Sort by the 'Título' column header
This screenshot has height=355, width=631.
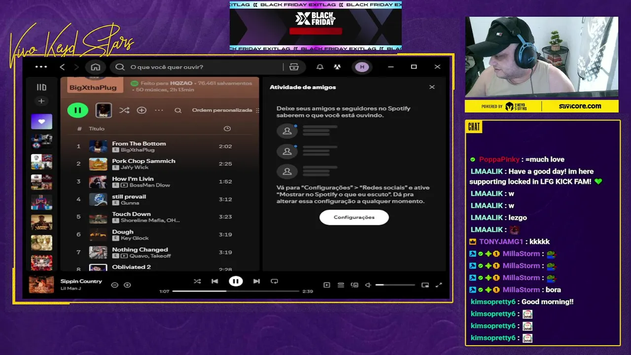pyautogui.click(x=97, y=129)
